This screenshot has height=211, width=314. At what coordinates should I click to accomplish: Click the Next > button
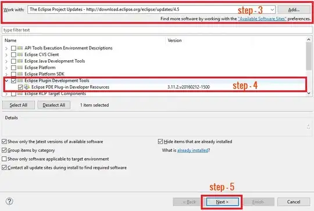click(222, 202)
